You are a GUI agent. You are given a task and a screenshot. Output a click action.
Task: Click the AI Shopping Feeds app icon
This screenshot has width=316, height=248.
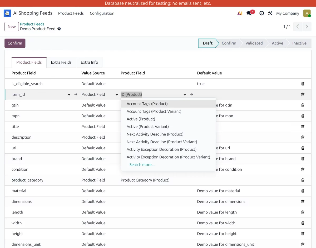coord(7,13)
